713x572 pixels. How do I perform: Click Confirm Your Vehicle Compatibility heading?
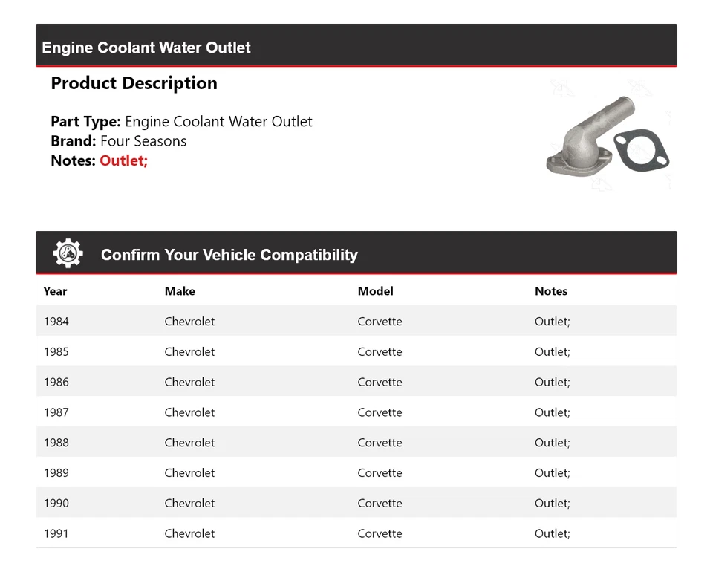[x=229, y=255]
